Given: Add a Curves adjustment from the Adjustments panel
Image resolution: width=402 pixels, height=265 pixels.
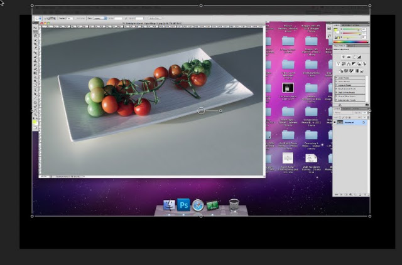Looking at the screenshot, I should 354,57.
